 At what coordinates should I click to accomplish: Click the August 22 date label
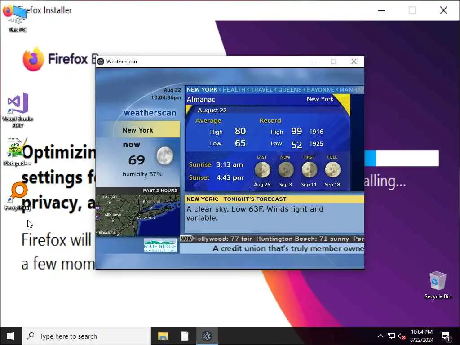point(212,111)
